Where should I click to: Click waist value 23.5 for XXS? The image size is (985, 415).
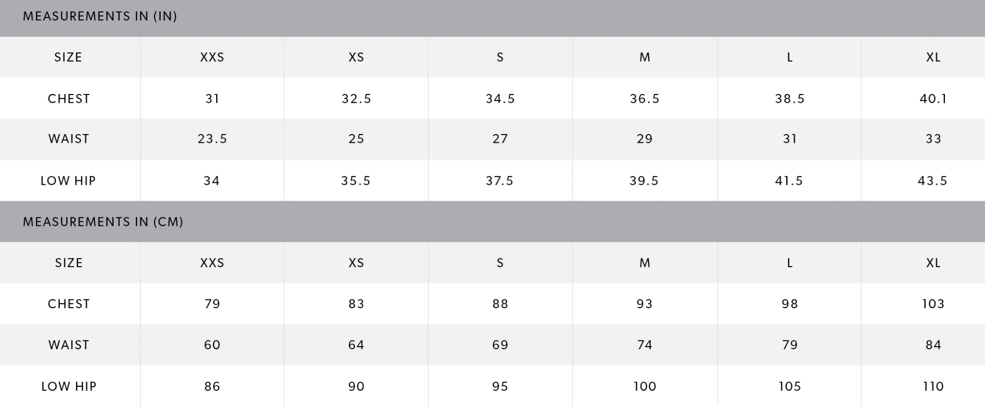coord(212,139)
